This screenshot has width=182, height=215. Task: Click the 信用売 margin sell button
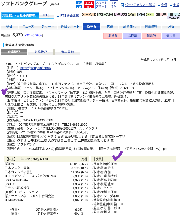click(171, 36)
